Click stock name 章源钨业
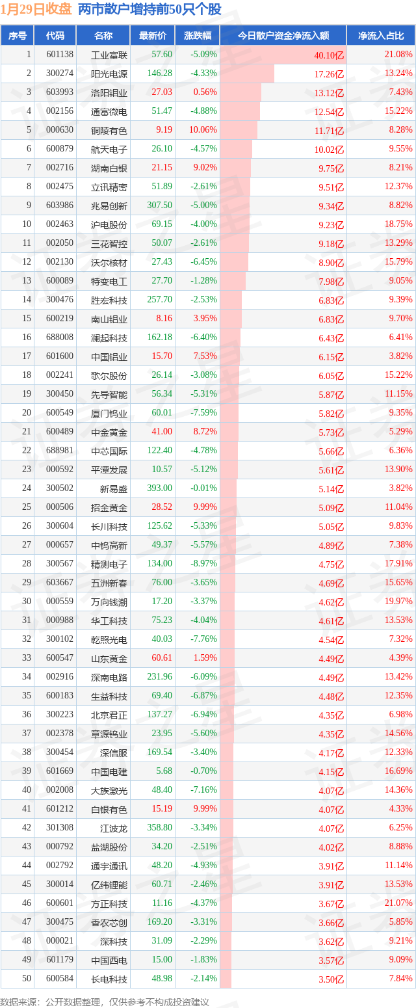This screenshot has width=416, height=1008. point(109,734)
